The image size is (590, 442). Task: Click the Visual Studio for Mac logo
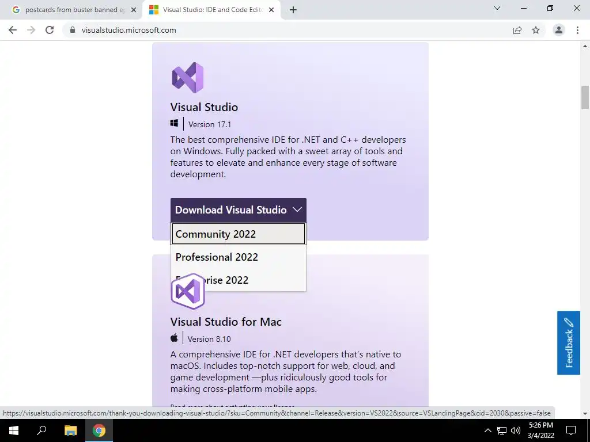click(x=188, y=291)
